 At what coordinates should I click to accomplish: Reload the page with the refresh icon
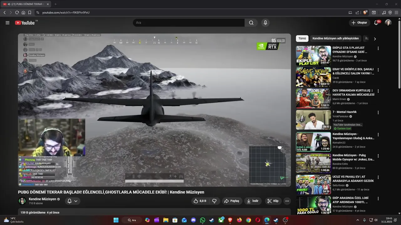17,12
